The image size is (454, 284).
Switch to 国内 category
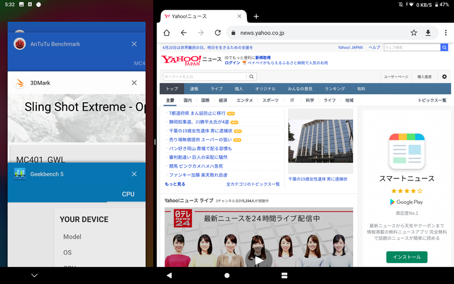click(188, 101)
